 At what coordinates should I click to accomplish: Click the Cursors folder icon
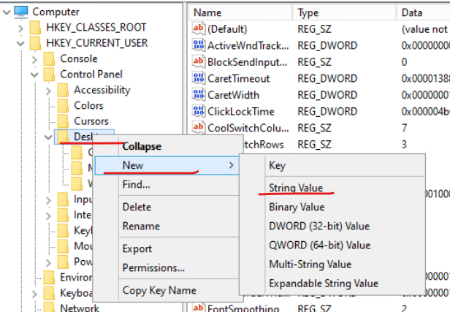pos(63,121)
